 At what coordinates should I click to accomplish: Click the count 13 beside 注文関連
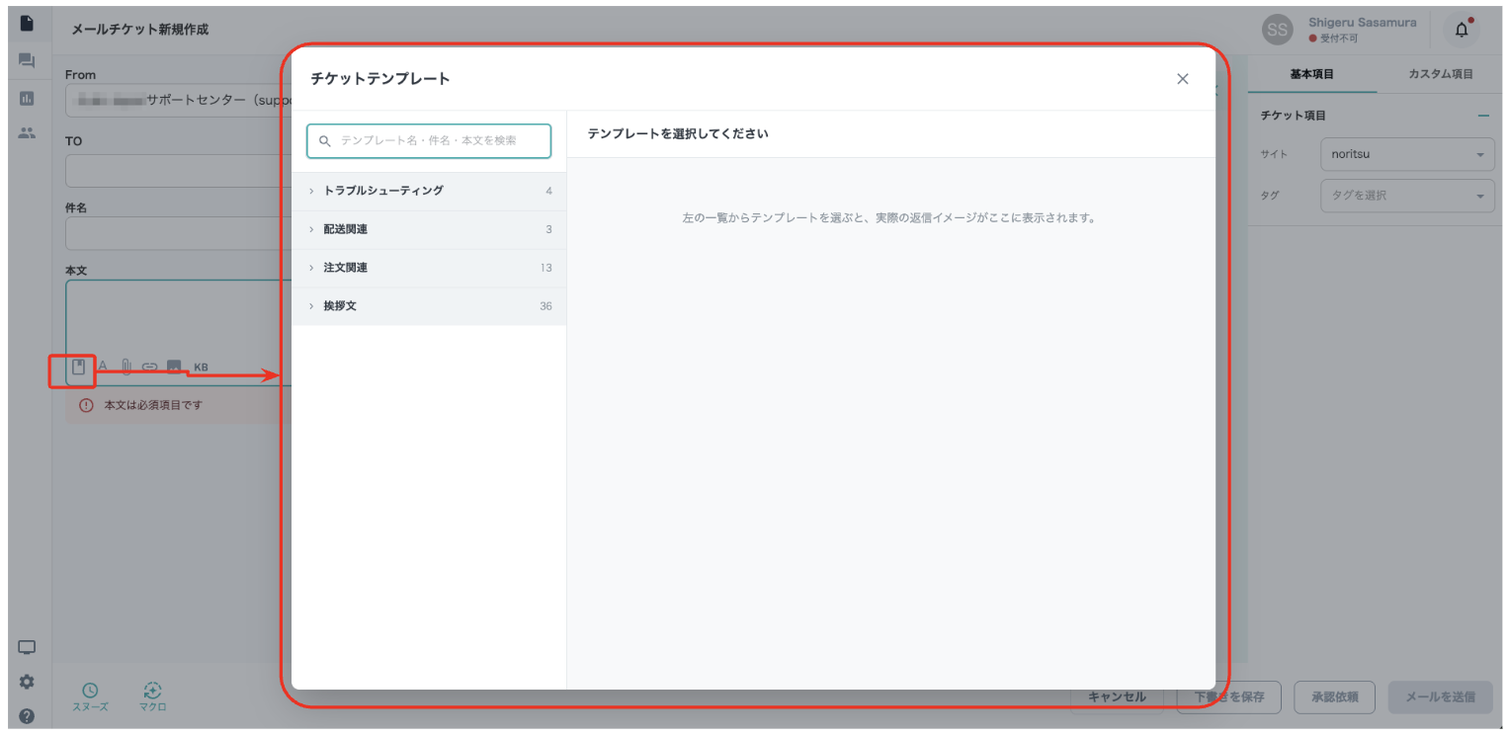[546, 268]
